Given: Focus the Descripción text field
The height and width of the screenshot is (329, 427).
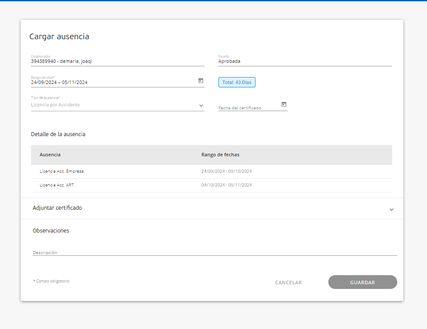Looking at the screenshot, I should tap(215, 252).
